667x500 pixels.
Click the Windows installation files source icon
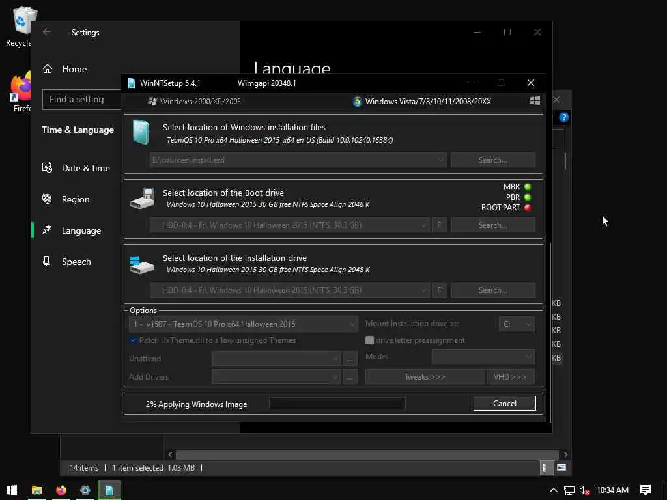[x=141, y=132]
